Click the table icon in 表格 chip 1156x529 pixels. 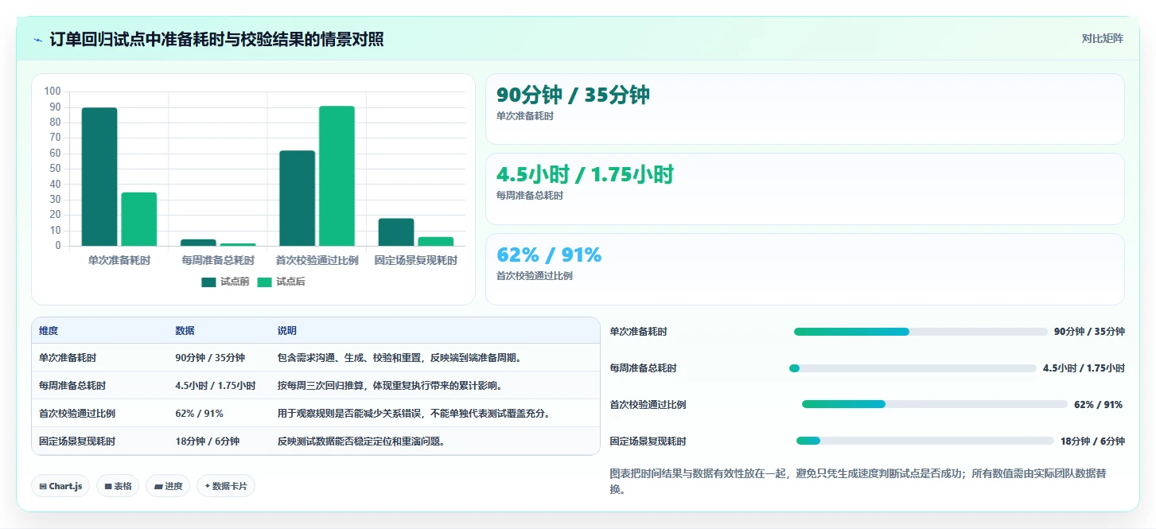pos(108,486)
